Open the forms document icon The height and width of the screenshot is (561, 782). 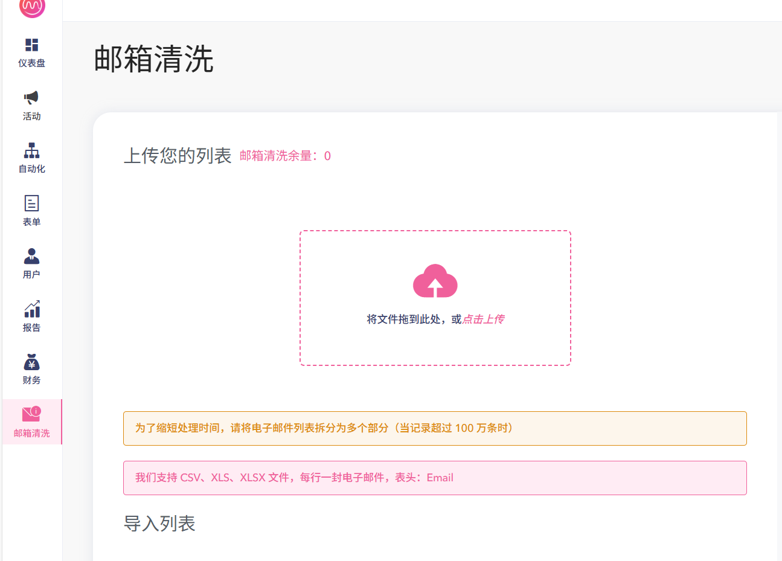[x=31, y=203]
